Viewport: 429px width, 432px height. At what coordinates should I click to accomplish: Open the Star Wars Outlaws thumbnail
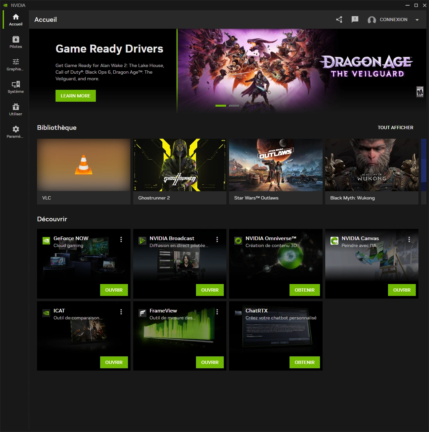pyautogui.click(x=276, y=165)
